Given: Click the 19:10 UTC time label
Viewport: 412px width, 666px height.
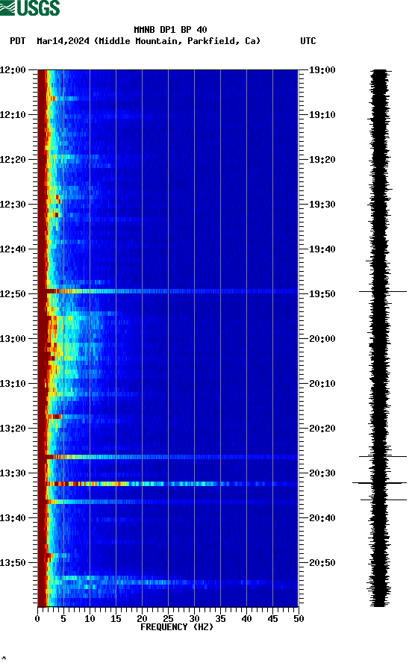Looking at the screenshot, I should pyautogui.click(x=322, y=115).
